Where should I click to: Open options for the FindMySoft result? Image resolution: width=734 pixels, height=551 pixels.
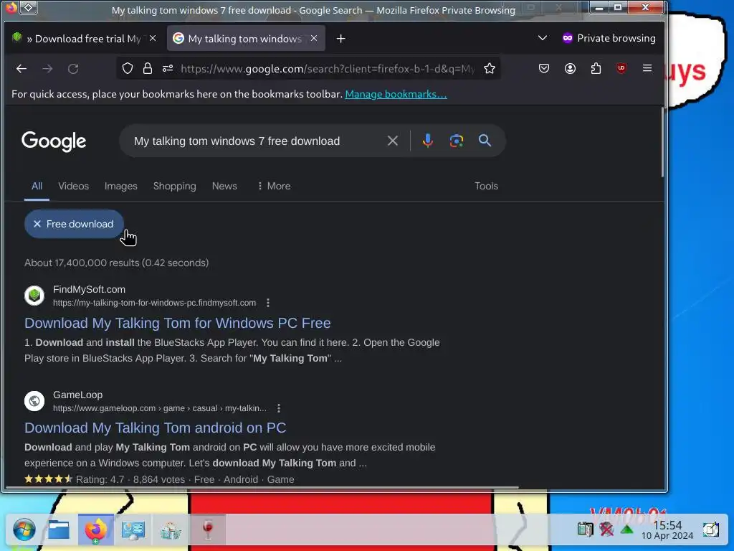(x=268, y=303)
